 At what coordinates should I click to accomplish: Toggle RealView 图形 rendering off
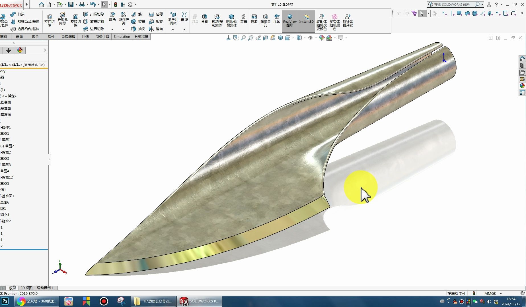[290, 21]
